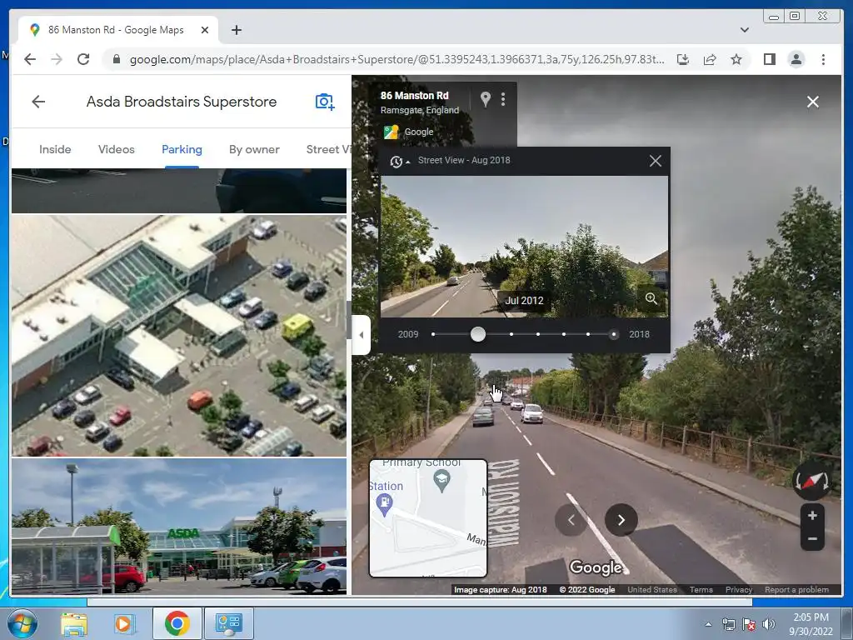Expand the tab search dropdown chevron
This screenshot has width=853, height=640.
click(x=744, y=30)
